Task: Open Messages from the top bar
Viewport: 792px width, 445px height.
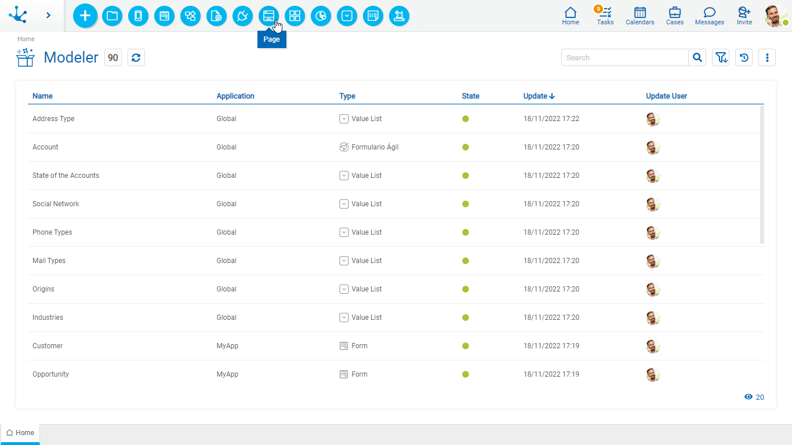Action: [710, 16]
